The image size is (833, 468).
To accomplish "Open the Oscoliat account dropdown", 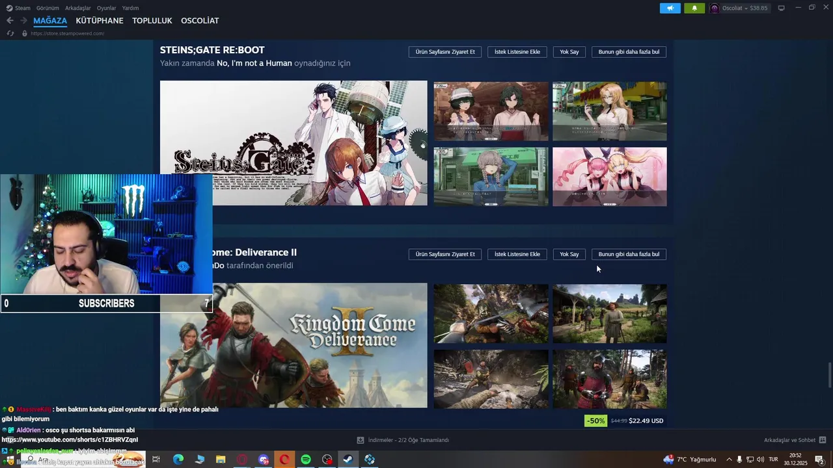I will [x=744, y=8].
